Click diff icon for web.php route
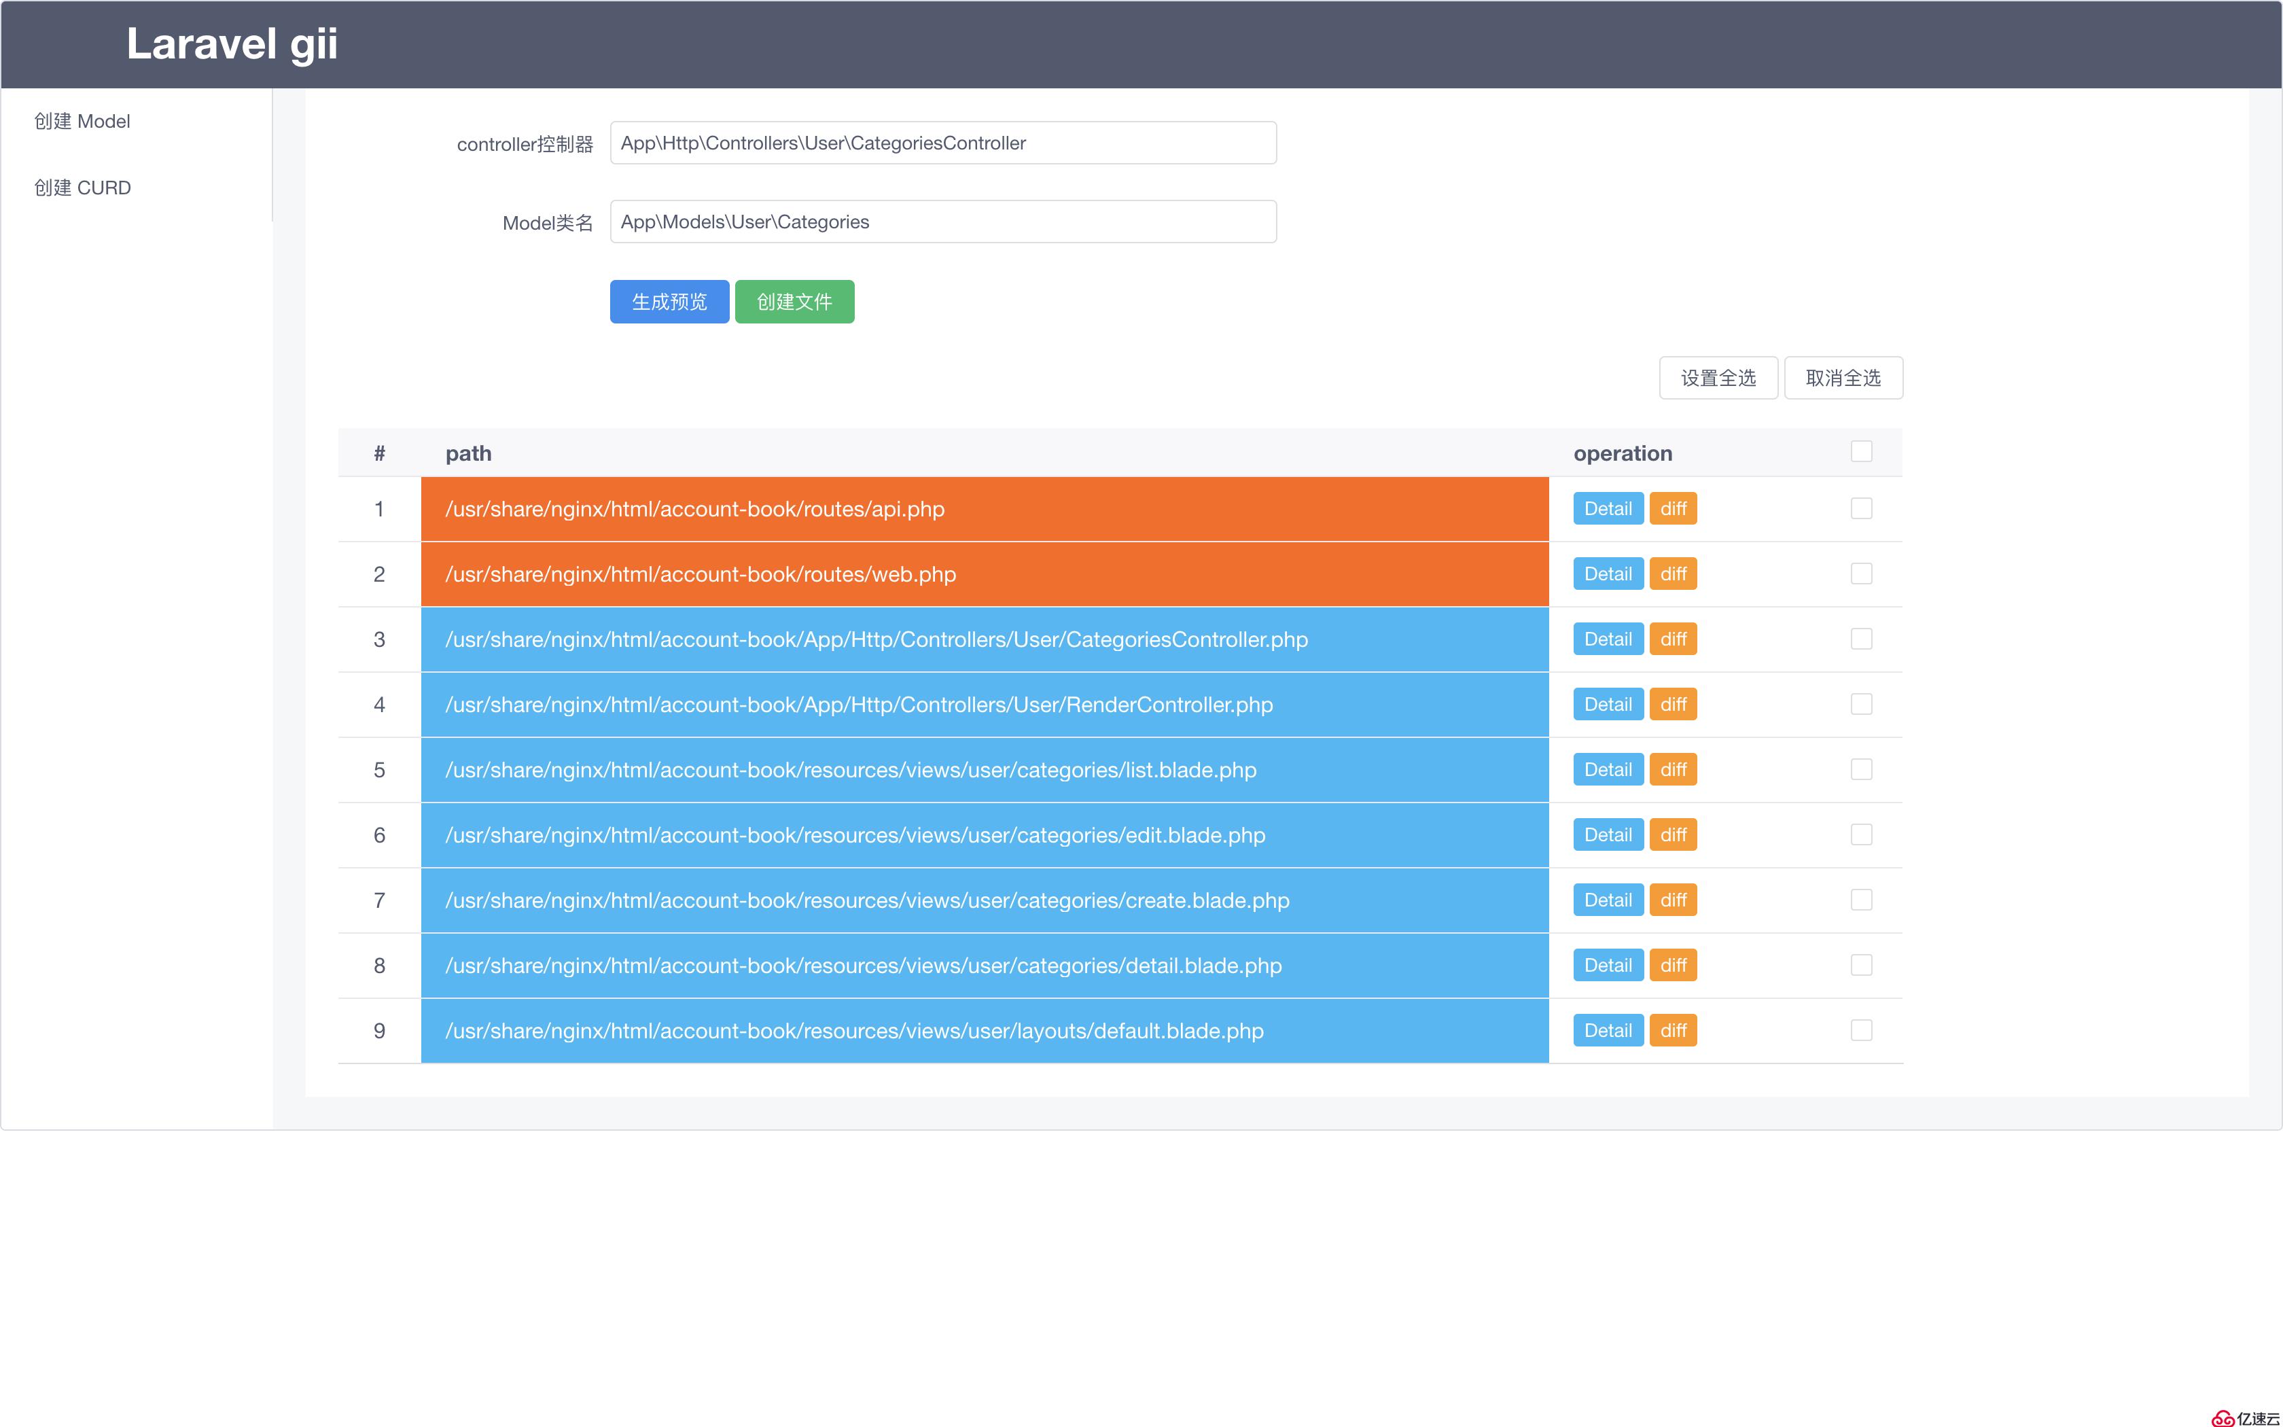The image size is (2283, 1427). point(1675,574)
